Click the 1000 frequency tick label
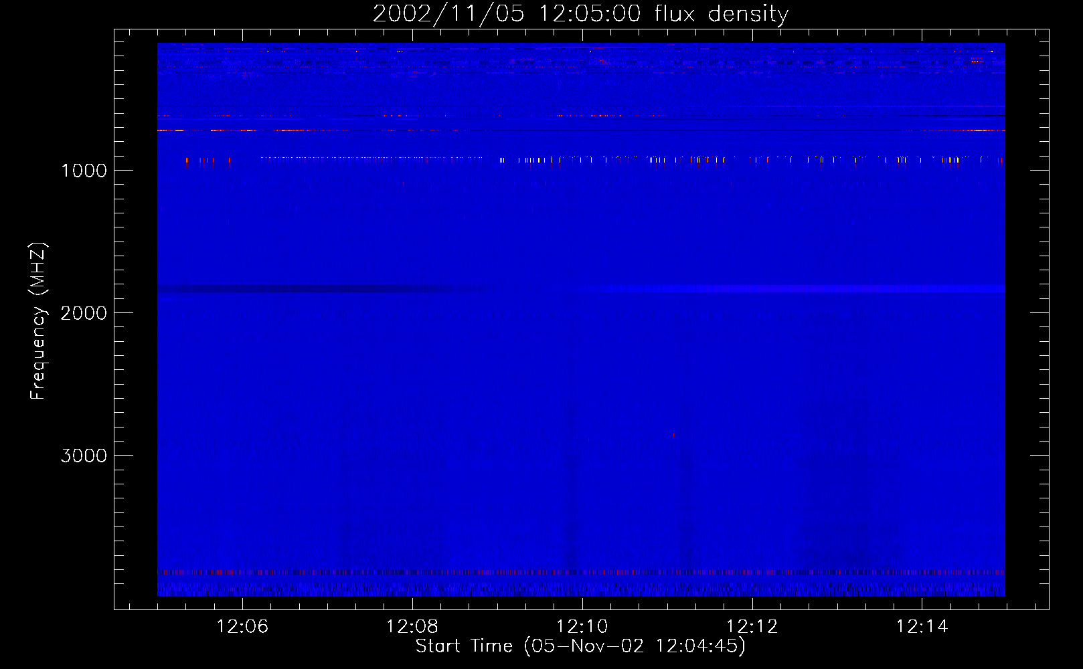The width and height of the screenshot is (1083, 669). coord(84,171)
